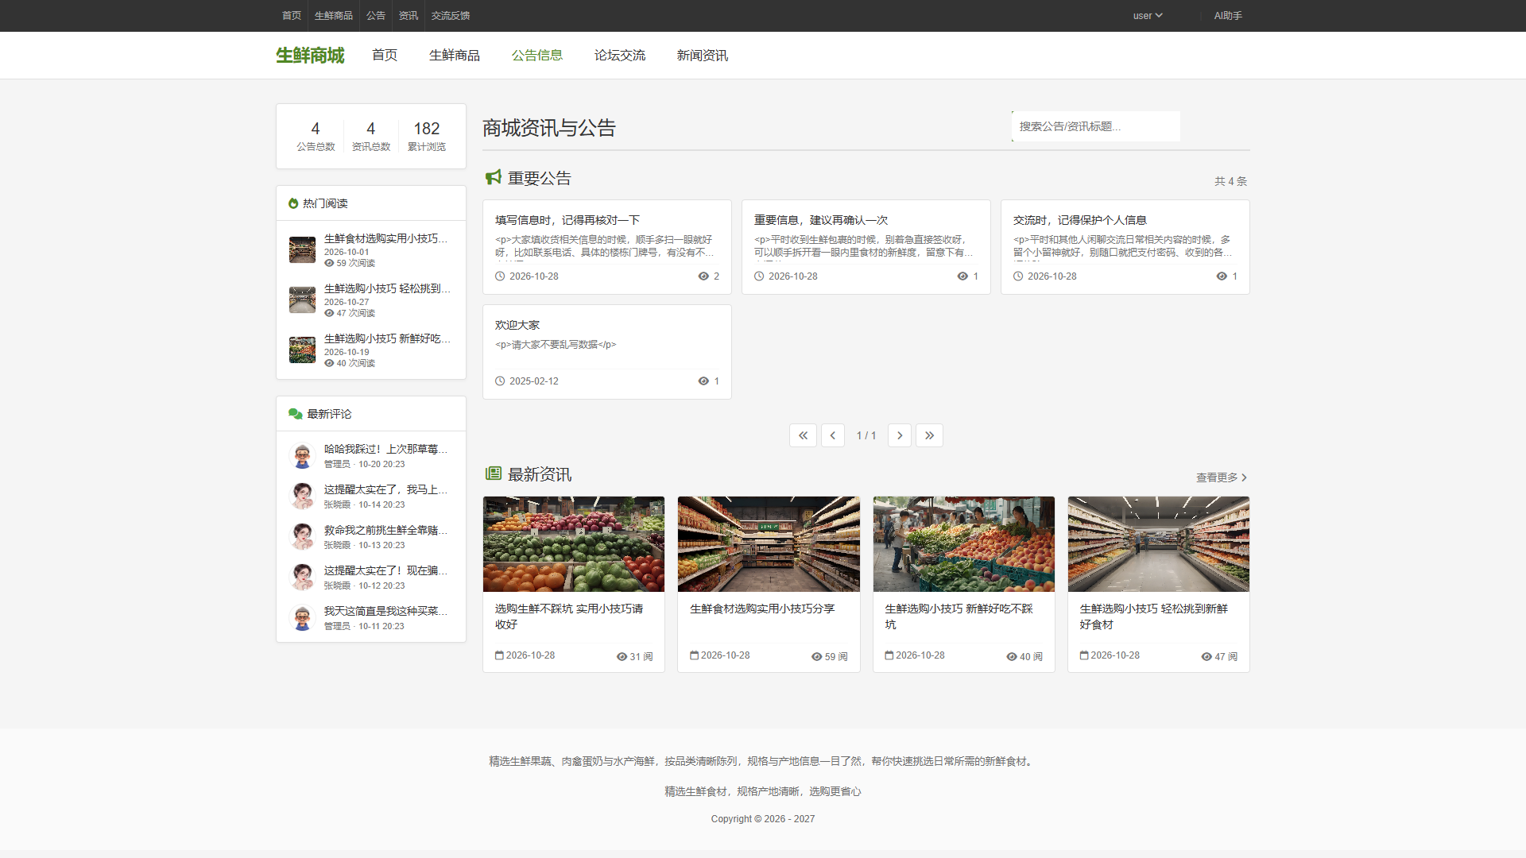Open news title 生鲜选购小技巧 轻松挑到新鲜好食材
This screenshot has height=858, width=1526.
[x=1154, y=616]
